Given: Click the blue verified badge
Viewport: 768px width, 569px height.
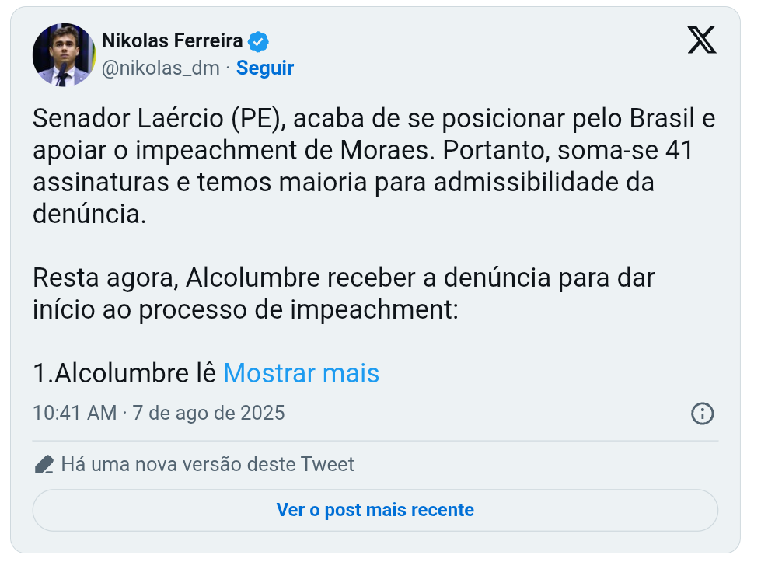Looking at the screenshot, I should pyautogui.click(x=258, y=41).
